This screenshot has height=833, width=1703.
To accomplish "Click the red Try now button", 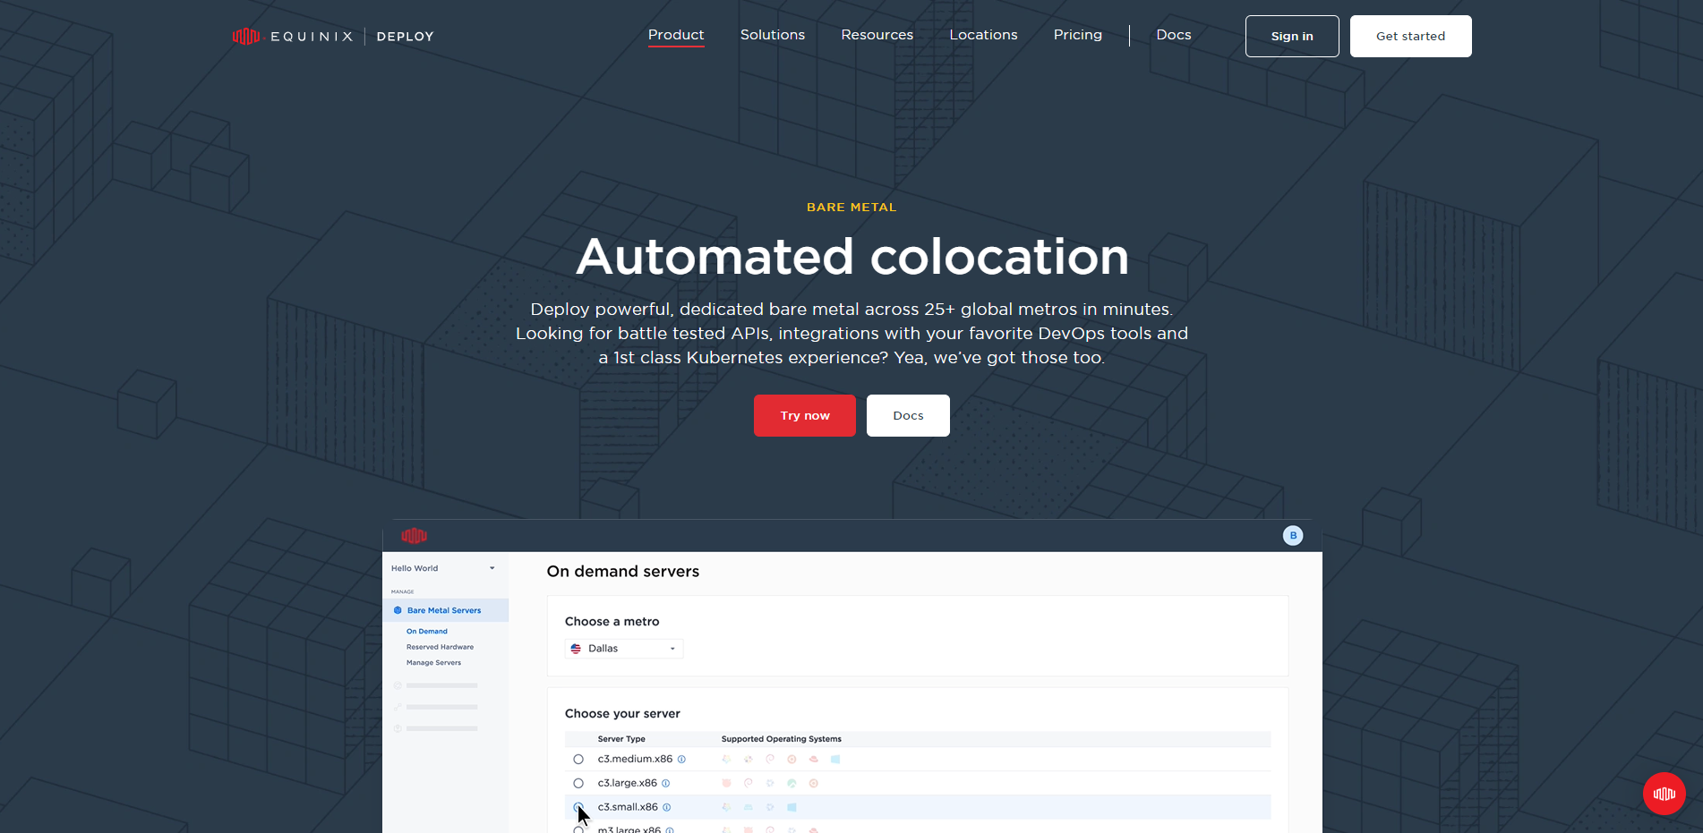I will tap(805, 415).
